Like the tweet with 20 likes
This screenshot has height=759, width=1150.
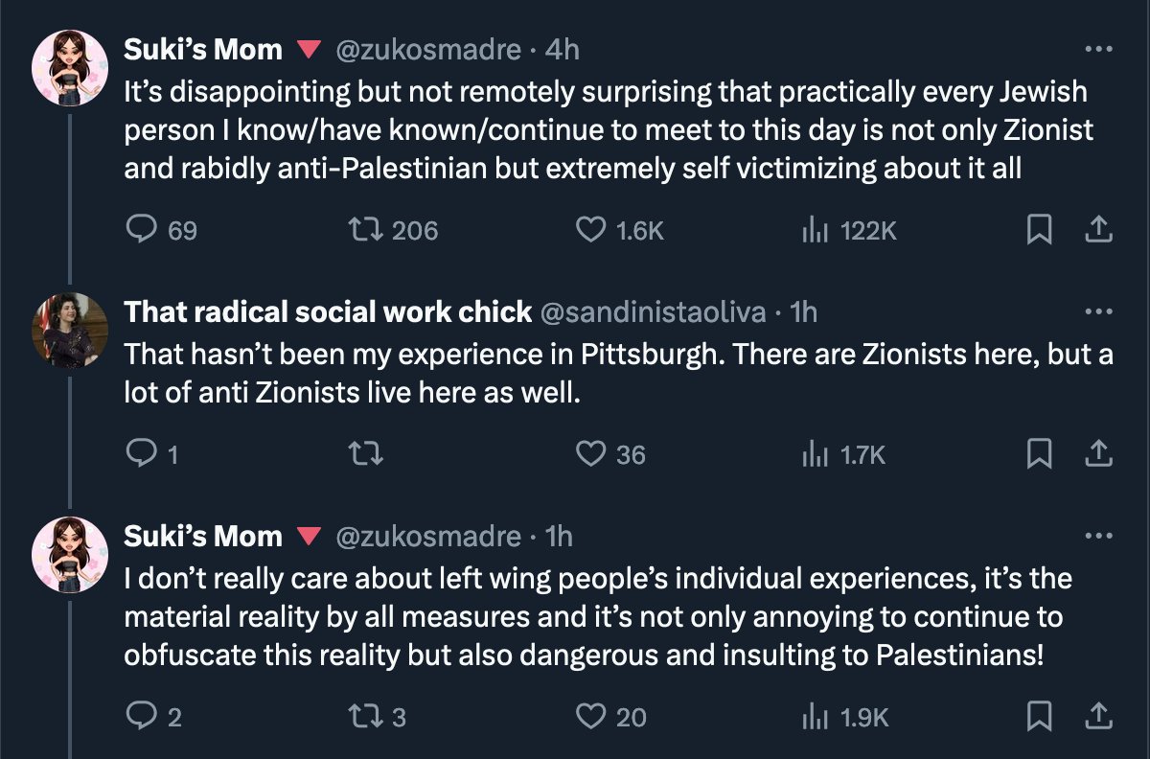590,716
